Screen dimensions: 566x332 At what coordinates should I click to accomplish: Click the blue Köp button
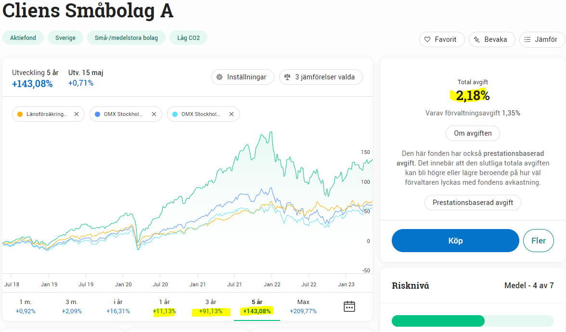(455, 241)
